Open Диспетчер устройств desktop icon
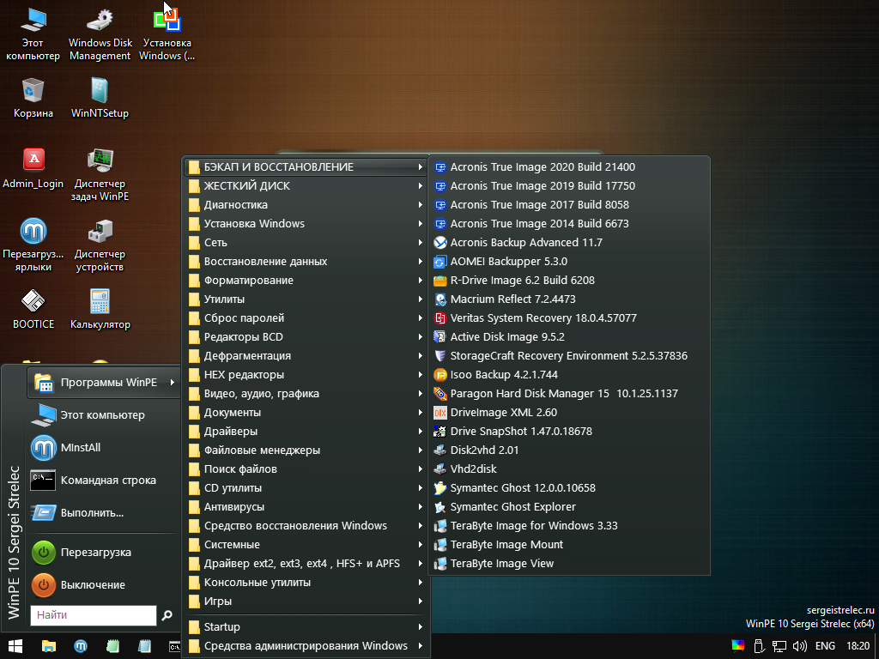 click(x=100, y=245)
